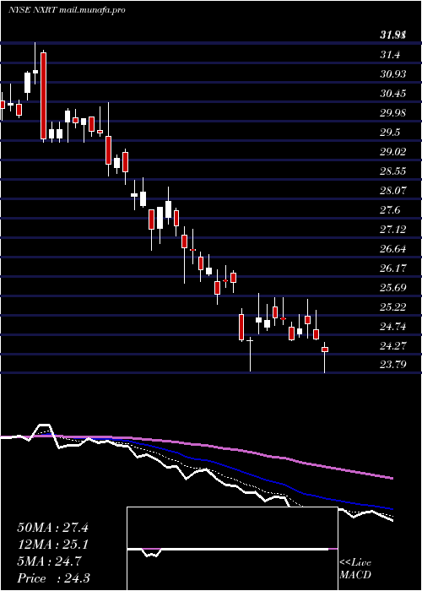
Task: Click the 31.4 price axis label
Action: (390, 55)
